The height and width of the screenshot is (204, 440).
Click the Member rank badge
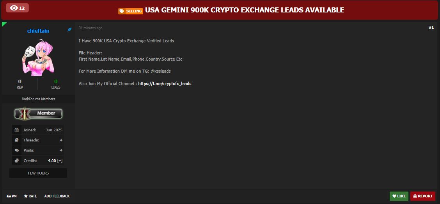point(38,113)
